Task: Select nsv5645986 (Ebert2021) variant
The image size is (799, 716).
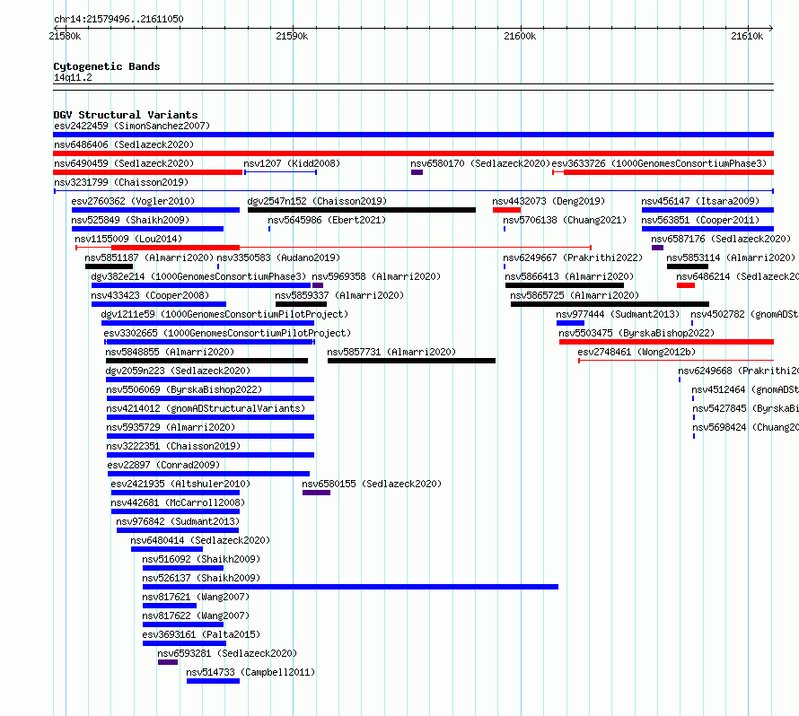Action: 327,220
